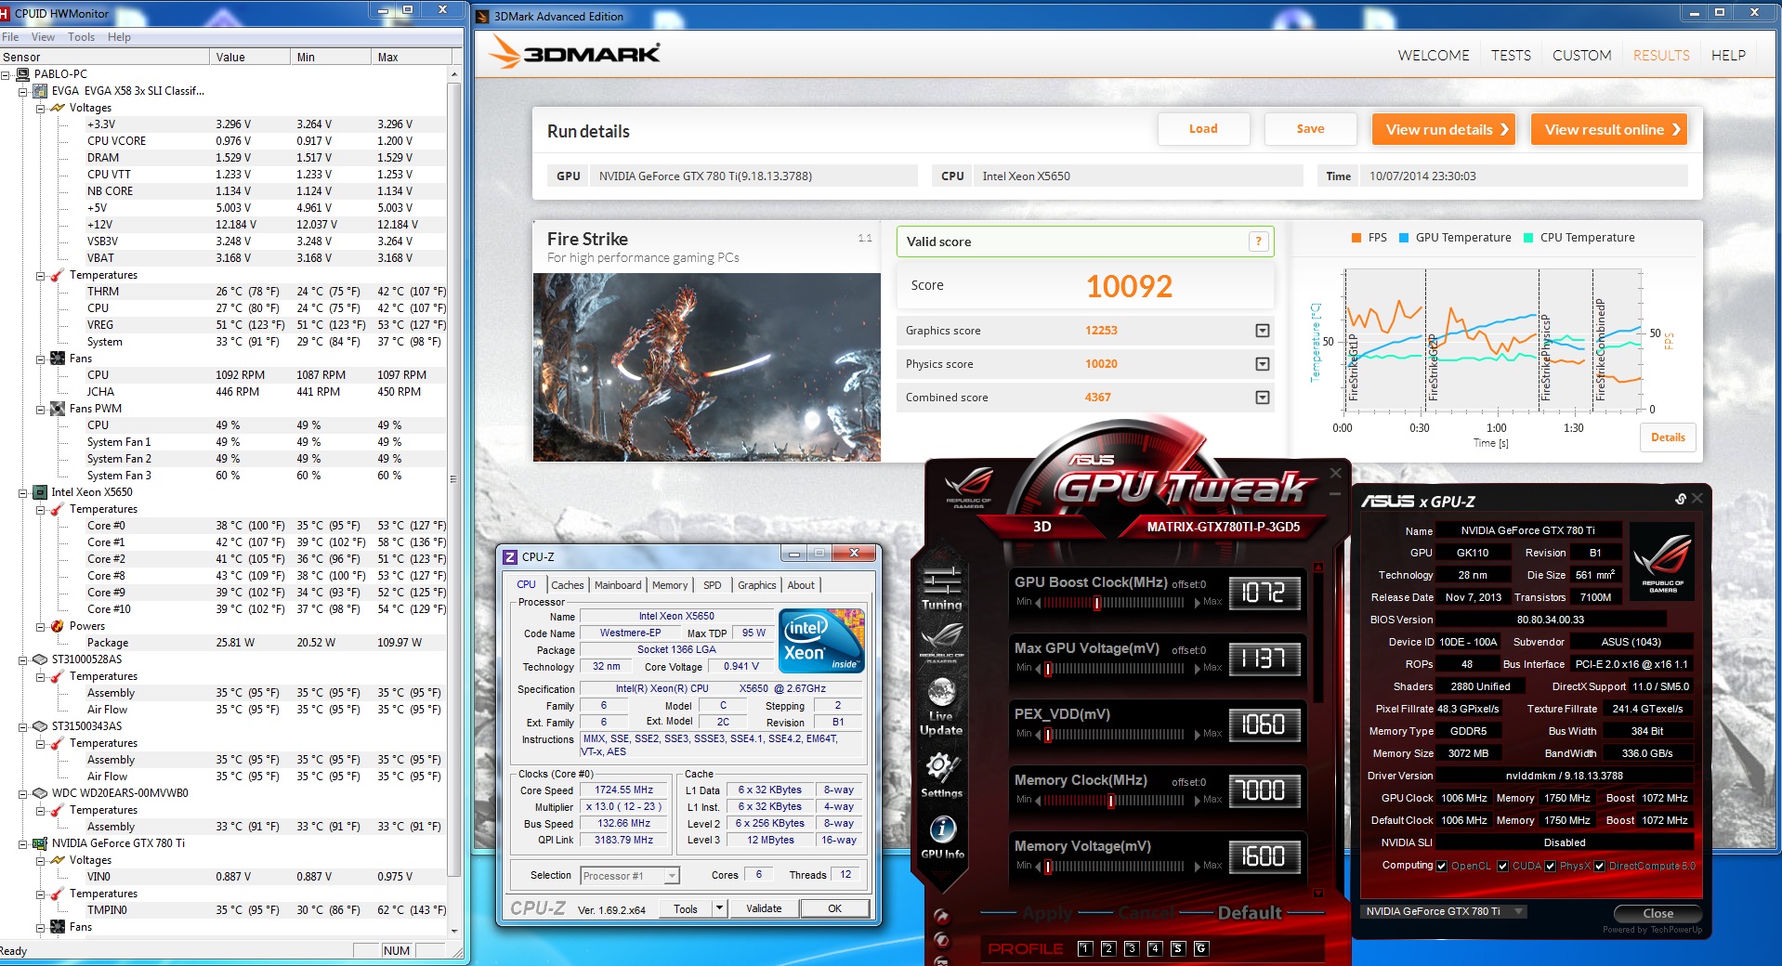Screen dimensions: 1782x966
Task: Open the Tuning panel in GPU Tweak
Action: 941,589
